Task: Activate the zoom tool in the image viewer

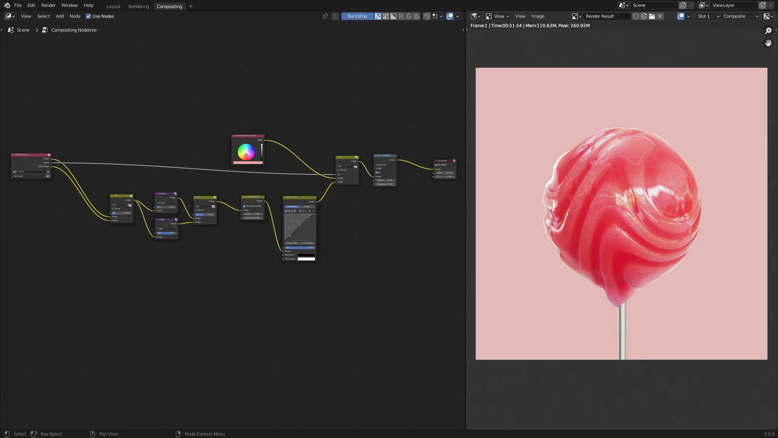Action: tap(768, 30)
